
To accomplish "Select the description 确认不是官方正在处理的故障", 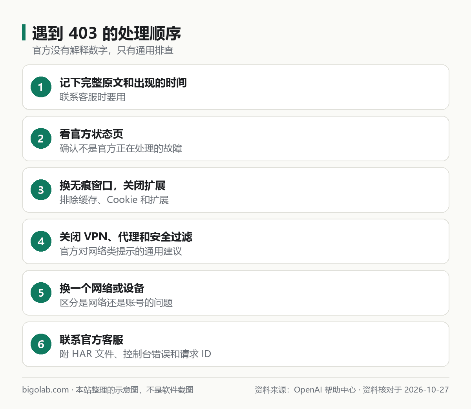I will click(x=121, y=148).
